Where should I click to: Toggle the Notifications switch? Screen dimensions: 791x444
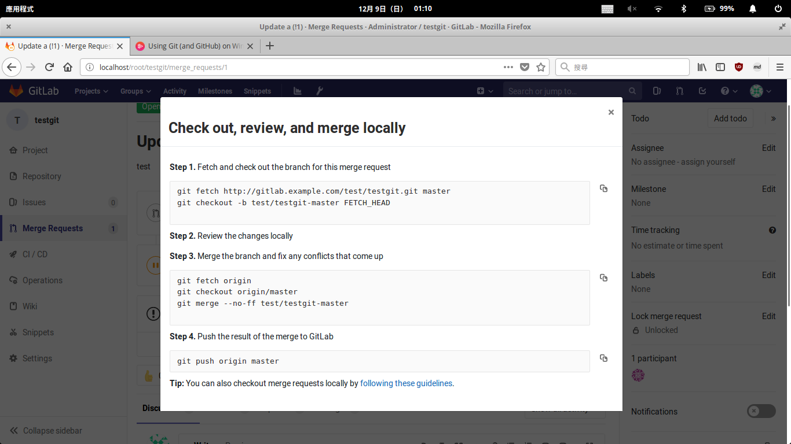(x=761, y=411)
